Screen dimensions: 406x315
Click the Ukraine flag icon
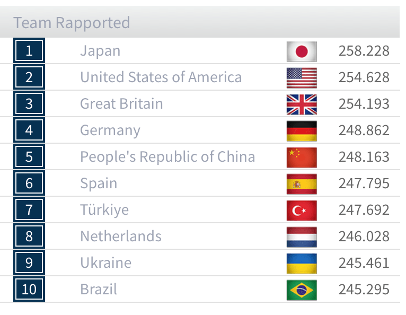coord(302,263)
